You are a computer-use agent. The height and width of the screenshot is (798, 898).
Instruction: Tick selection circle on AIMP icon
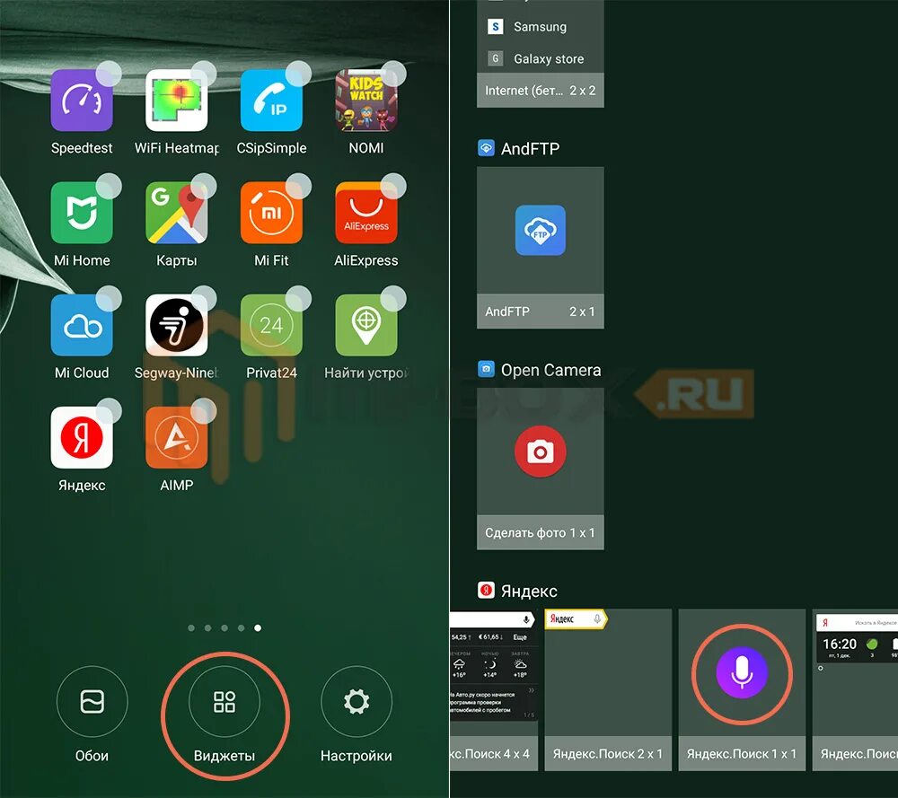(203, 410)
